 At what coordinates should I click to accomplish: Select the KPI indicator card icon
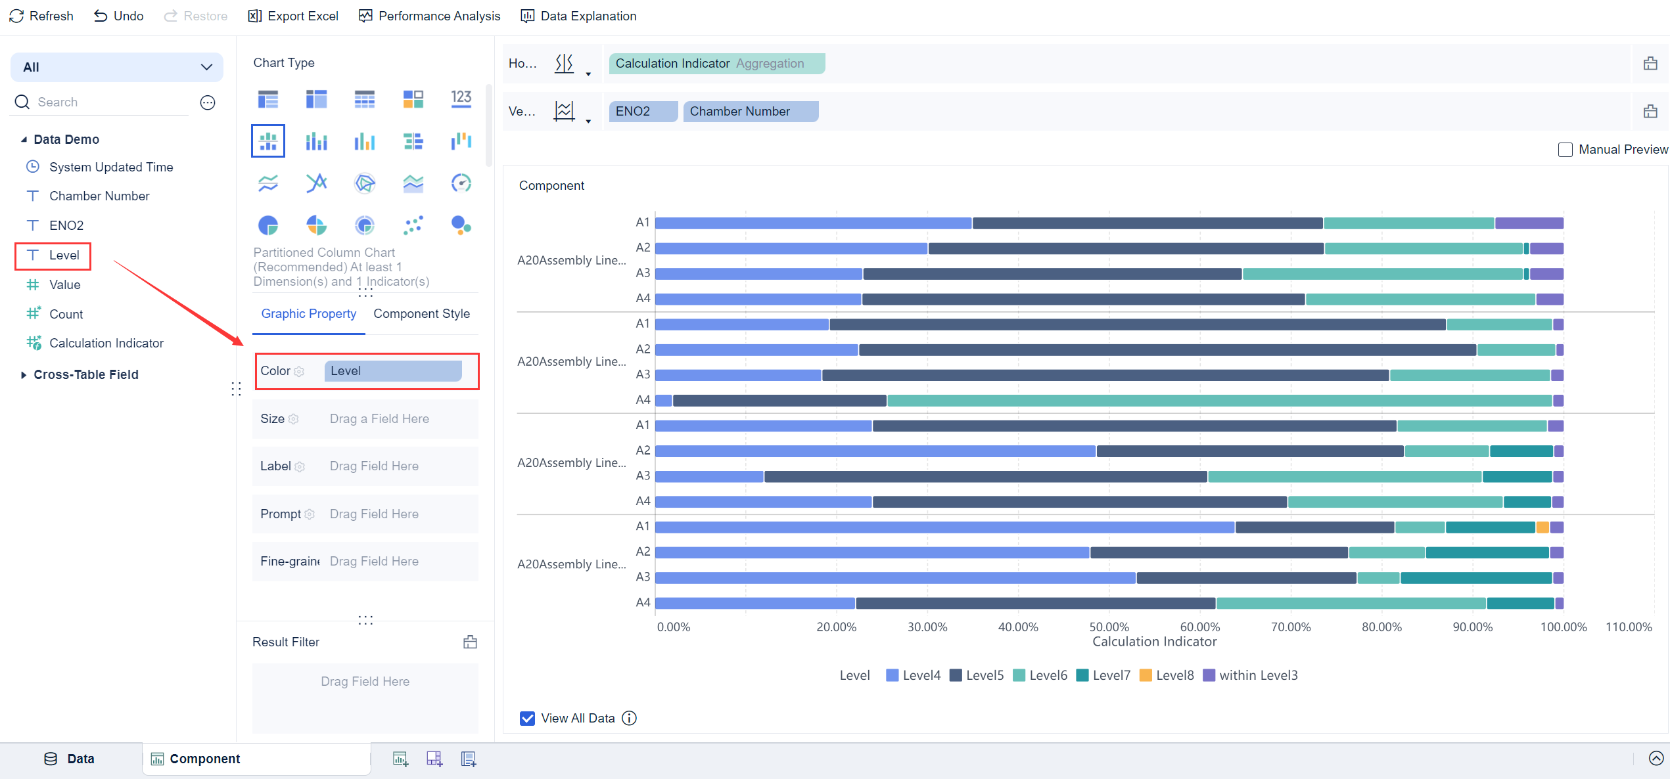point(461,99)
